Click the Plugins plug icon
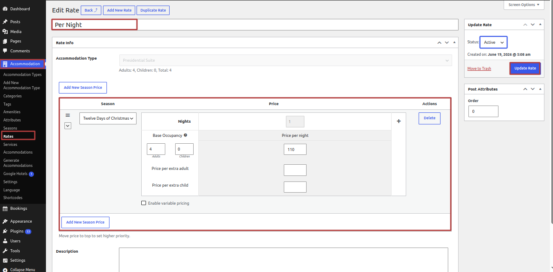This screenshot has height=272, width=553. pyautogui.click(x=5, y=231)
